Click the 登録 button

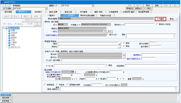click(157, 5)
